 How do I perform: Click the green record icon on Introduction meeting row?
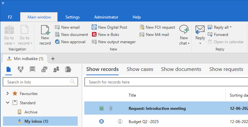(102, 109)
